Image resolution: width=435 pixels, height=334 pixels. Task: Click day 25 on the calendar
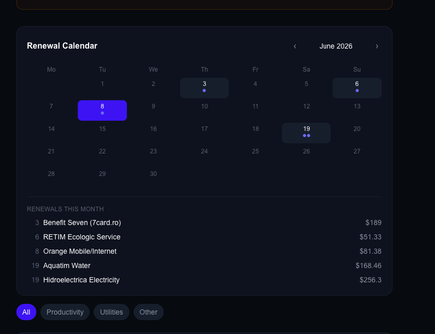click(255, 155)
